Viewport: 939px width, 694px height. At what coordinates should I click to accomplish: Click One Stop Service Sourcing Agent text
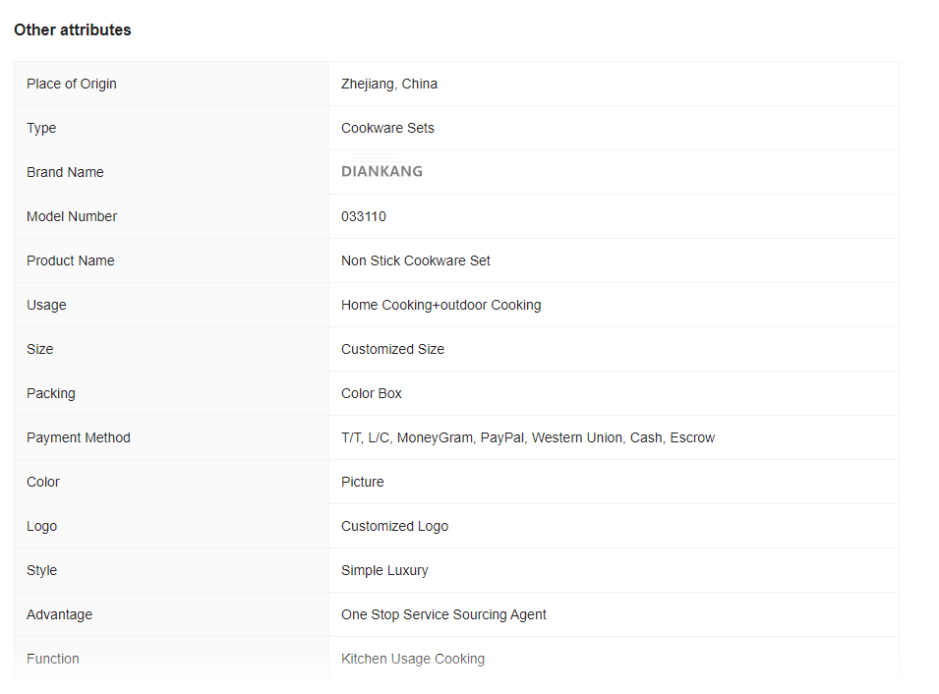[443, 615]
